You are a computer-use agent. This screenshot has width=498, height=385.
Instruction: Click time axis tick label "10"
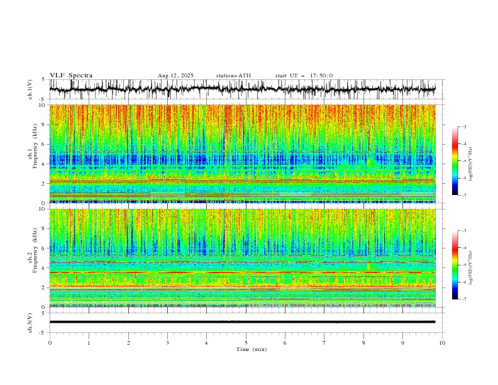point(442,343)
